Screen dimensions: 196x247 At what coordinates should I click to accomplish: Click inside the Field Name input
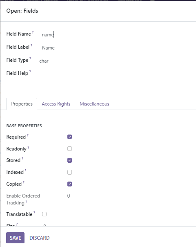point(118,35)
